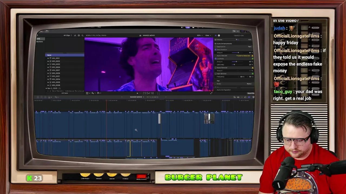This screenshot has height=194, width=346.
Task: Select the MVI_0024 clip row
Action: click(x=65, y=67)
